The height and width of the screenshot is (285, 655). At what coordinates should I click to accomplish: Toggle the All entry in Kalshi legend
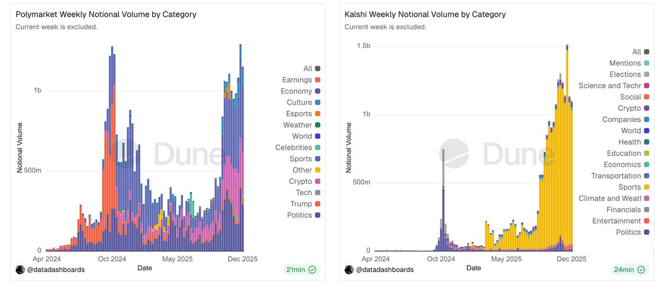click(x=636, y=52)
